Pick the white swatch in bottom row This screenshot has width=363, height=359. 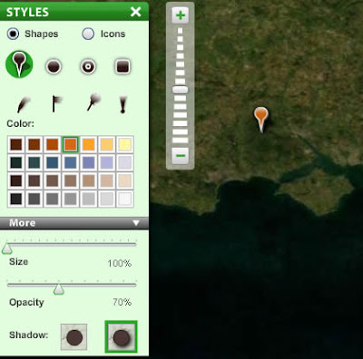coord(125,199)
